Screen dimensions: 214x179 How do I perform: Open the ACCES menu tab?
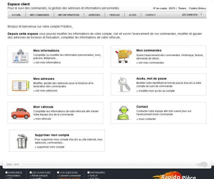coord(132,15)
